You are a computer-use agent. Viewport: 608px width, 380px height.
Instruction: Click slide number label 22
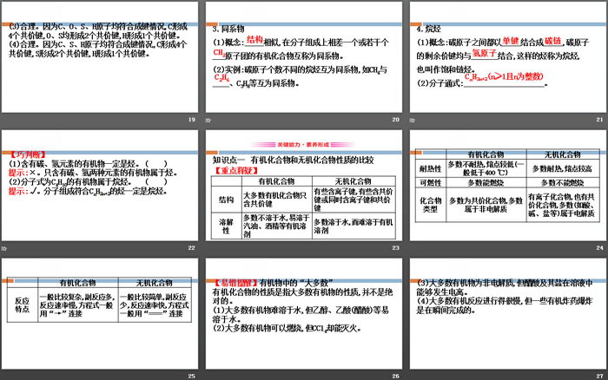[x=192, y=248]
